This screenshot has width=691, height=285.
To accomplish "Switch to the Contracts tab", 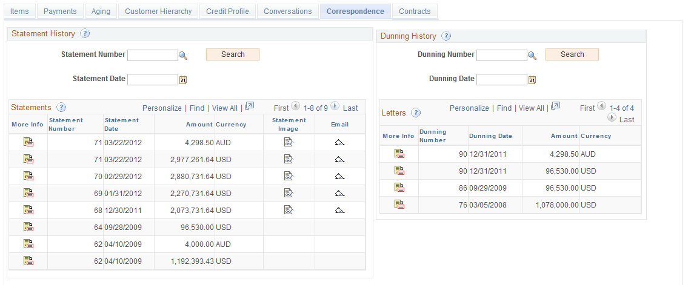I will tap(415, 11).
